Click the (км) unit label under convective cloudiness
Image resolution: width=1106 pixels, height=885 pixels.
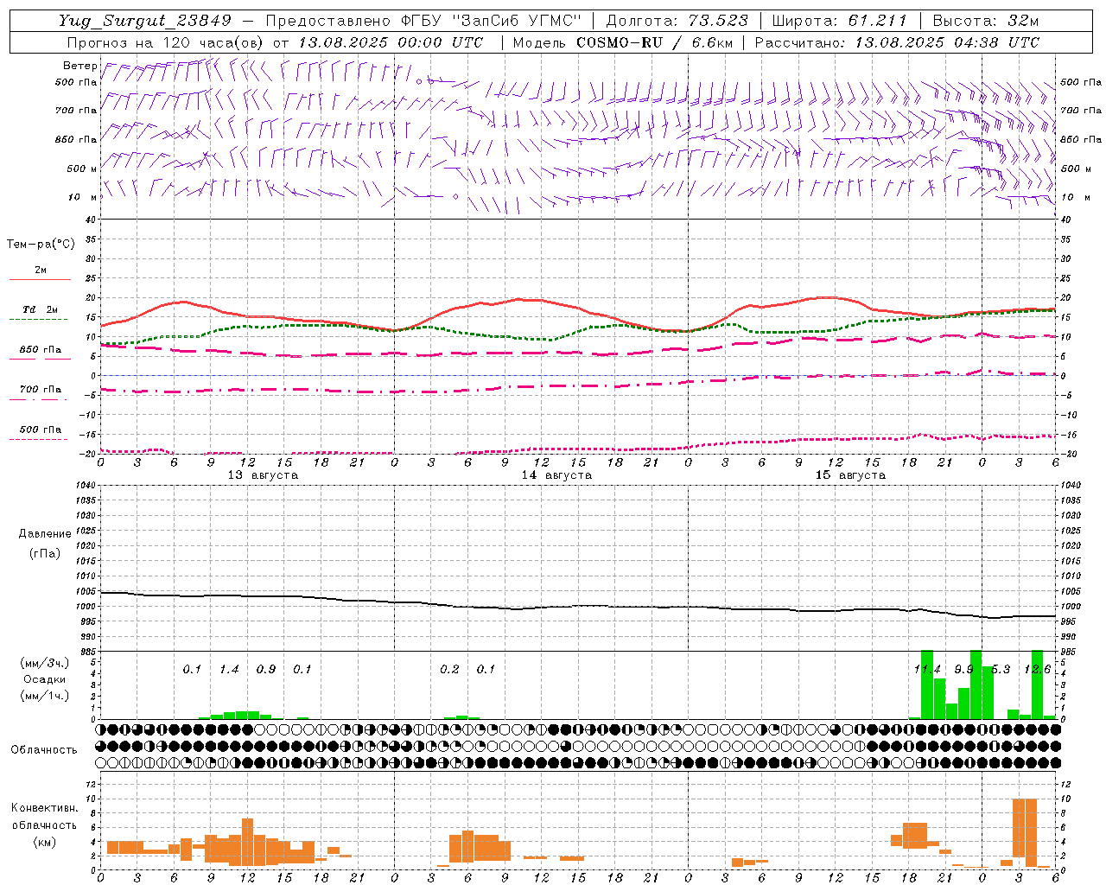[44, 842]
